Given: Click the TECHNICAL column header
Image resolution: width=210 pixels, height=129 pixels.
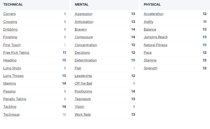Looking at the screenshot, I should tap(13, 5).
